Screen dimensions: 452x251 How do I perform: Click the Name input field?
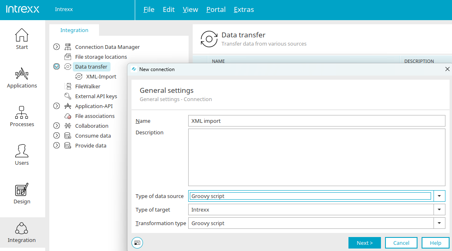316,121
